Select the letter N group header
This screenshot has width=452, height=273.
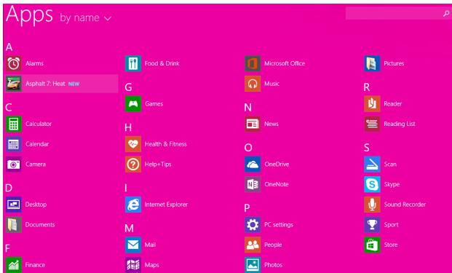point(247,108)
